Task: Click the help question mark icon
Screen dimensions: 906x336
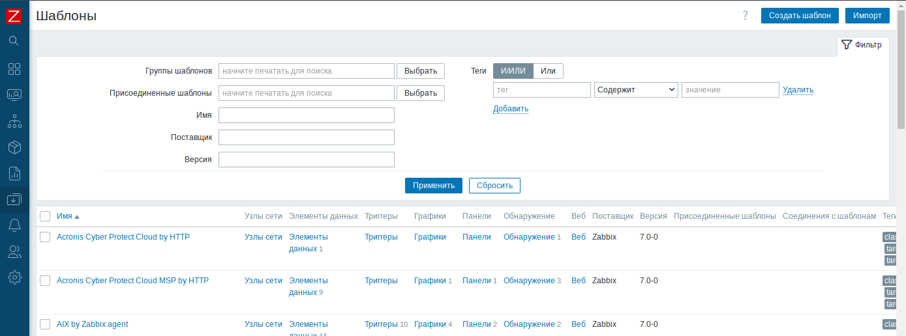Action: pos(746,16)
